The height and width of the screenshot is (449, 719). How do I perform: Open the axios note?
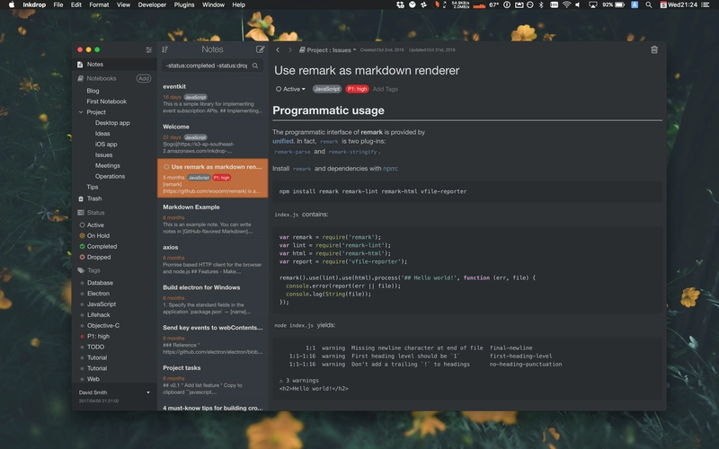[x=213, y=260]
